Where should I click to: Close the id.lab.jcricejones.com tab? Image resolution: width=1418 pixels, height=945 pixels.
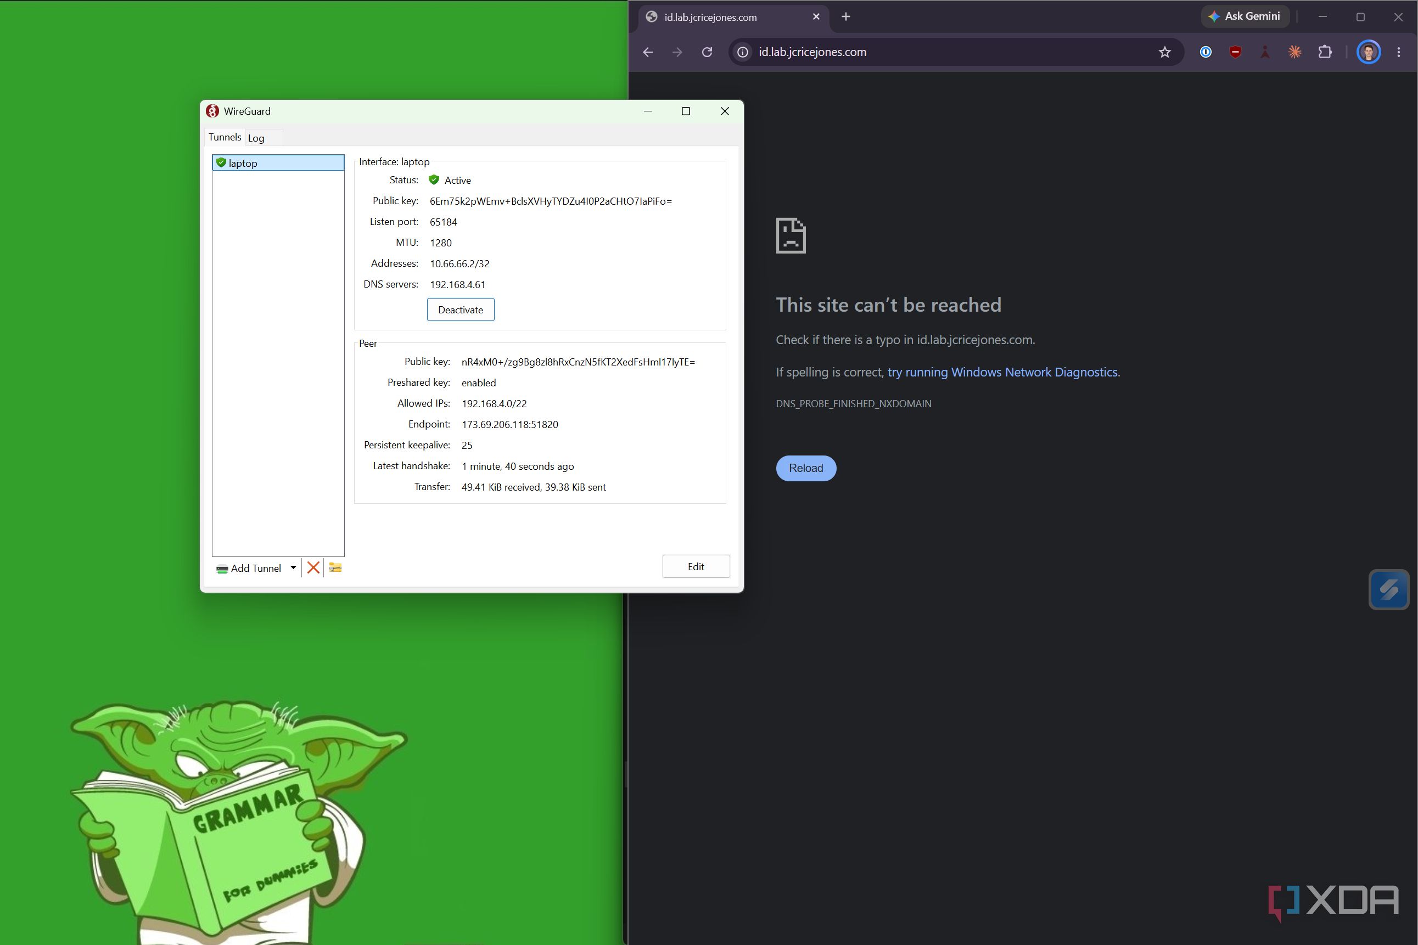click(x=816, y=17)
